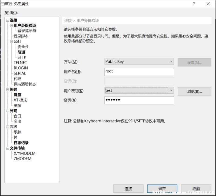Collapse the 外观 tree node

pyautogui.click(x=8, y=111)
